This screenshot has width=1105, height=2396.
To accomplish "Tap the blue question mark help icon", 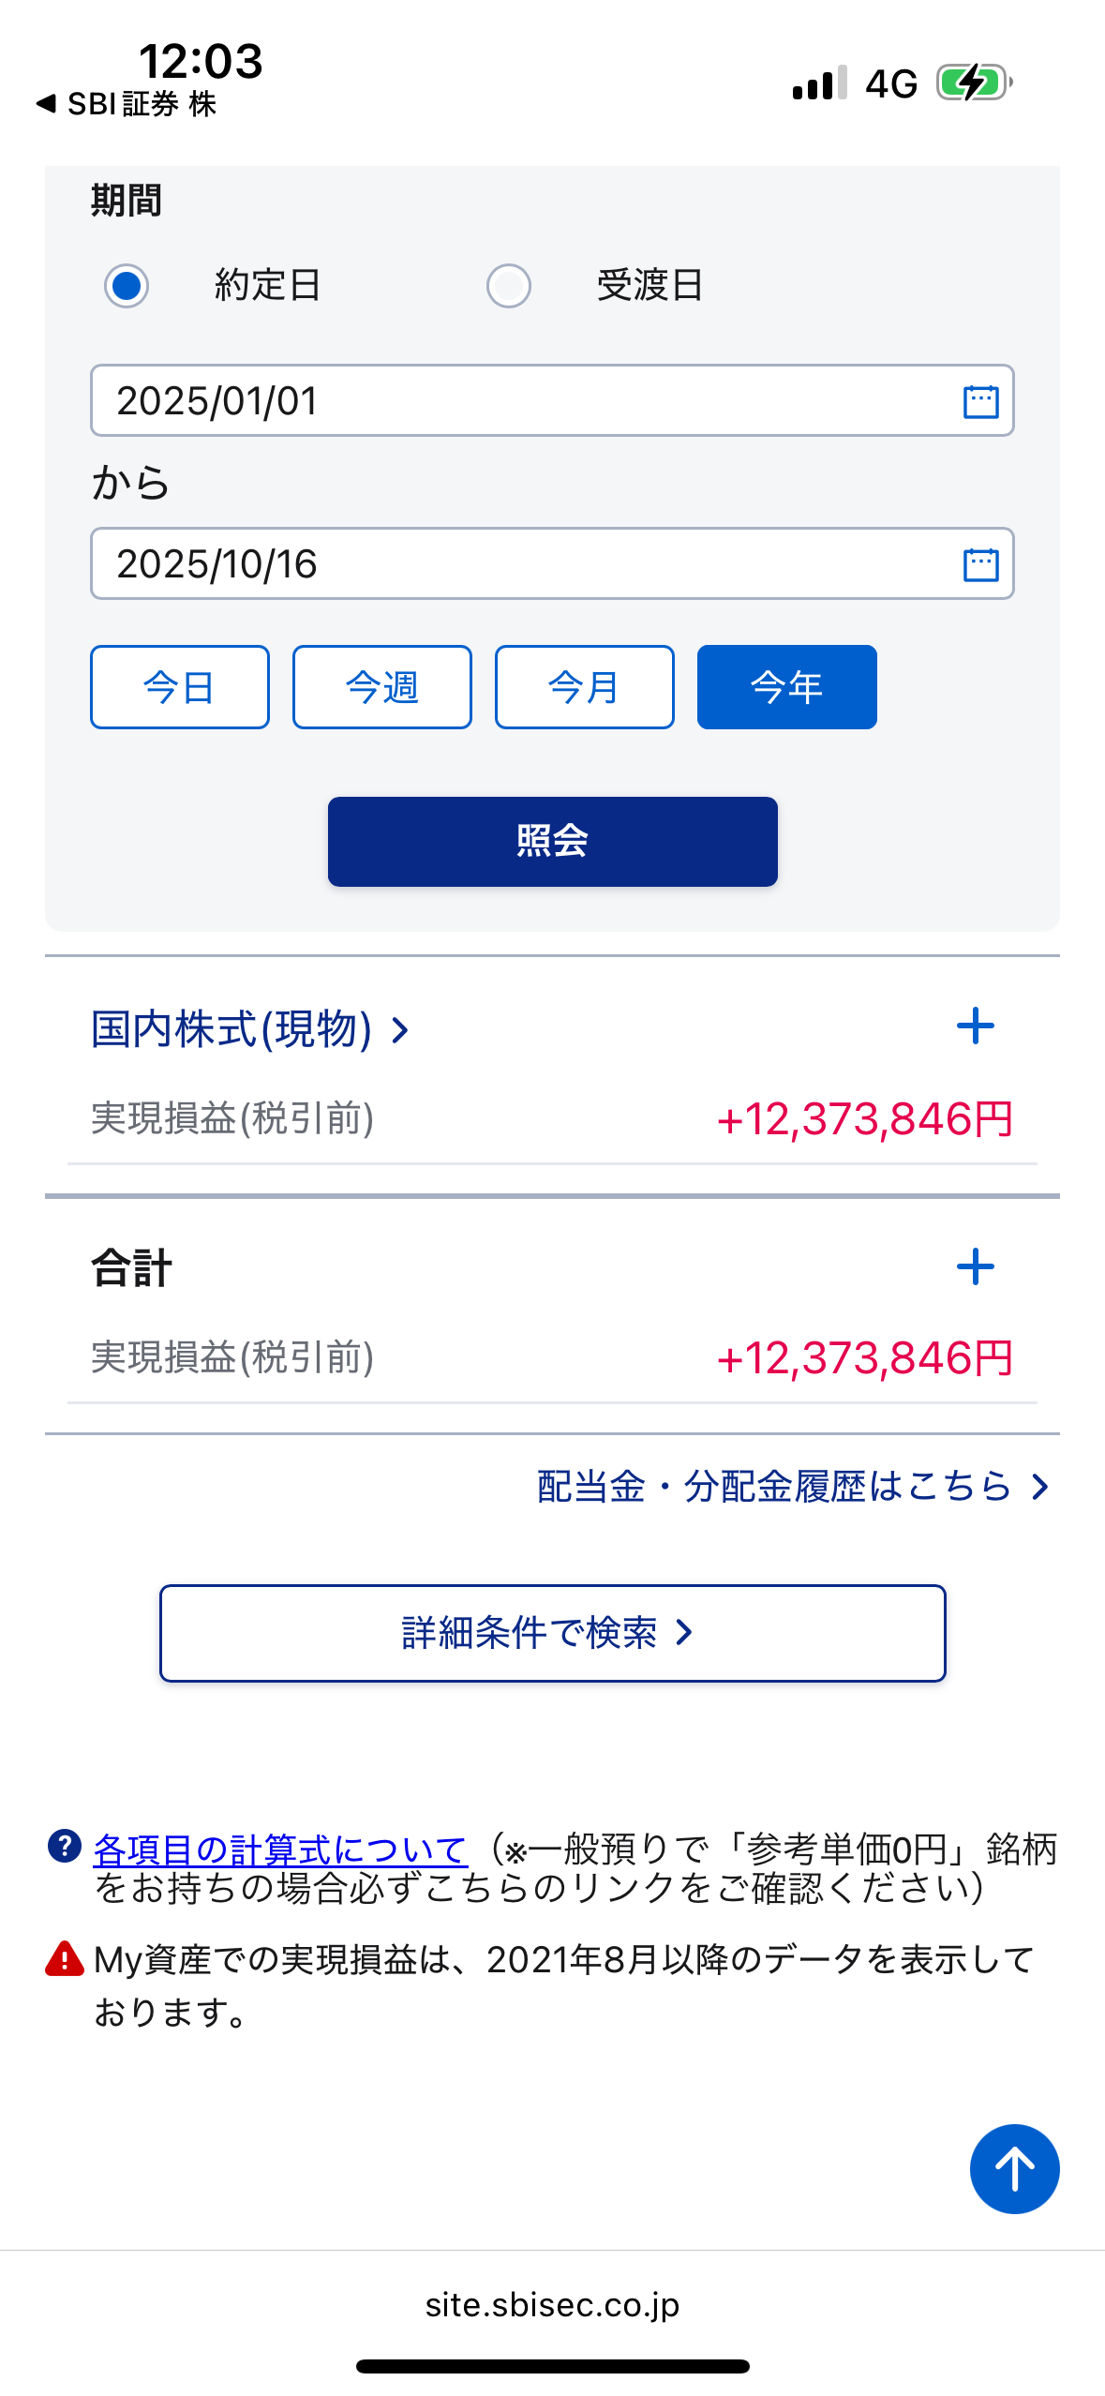I will coord(65,1846).
